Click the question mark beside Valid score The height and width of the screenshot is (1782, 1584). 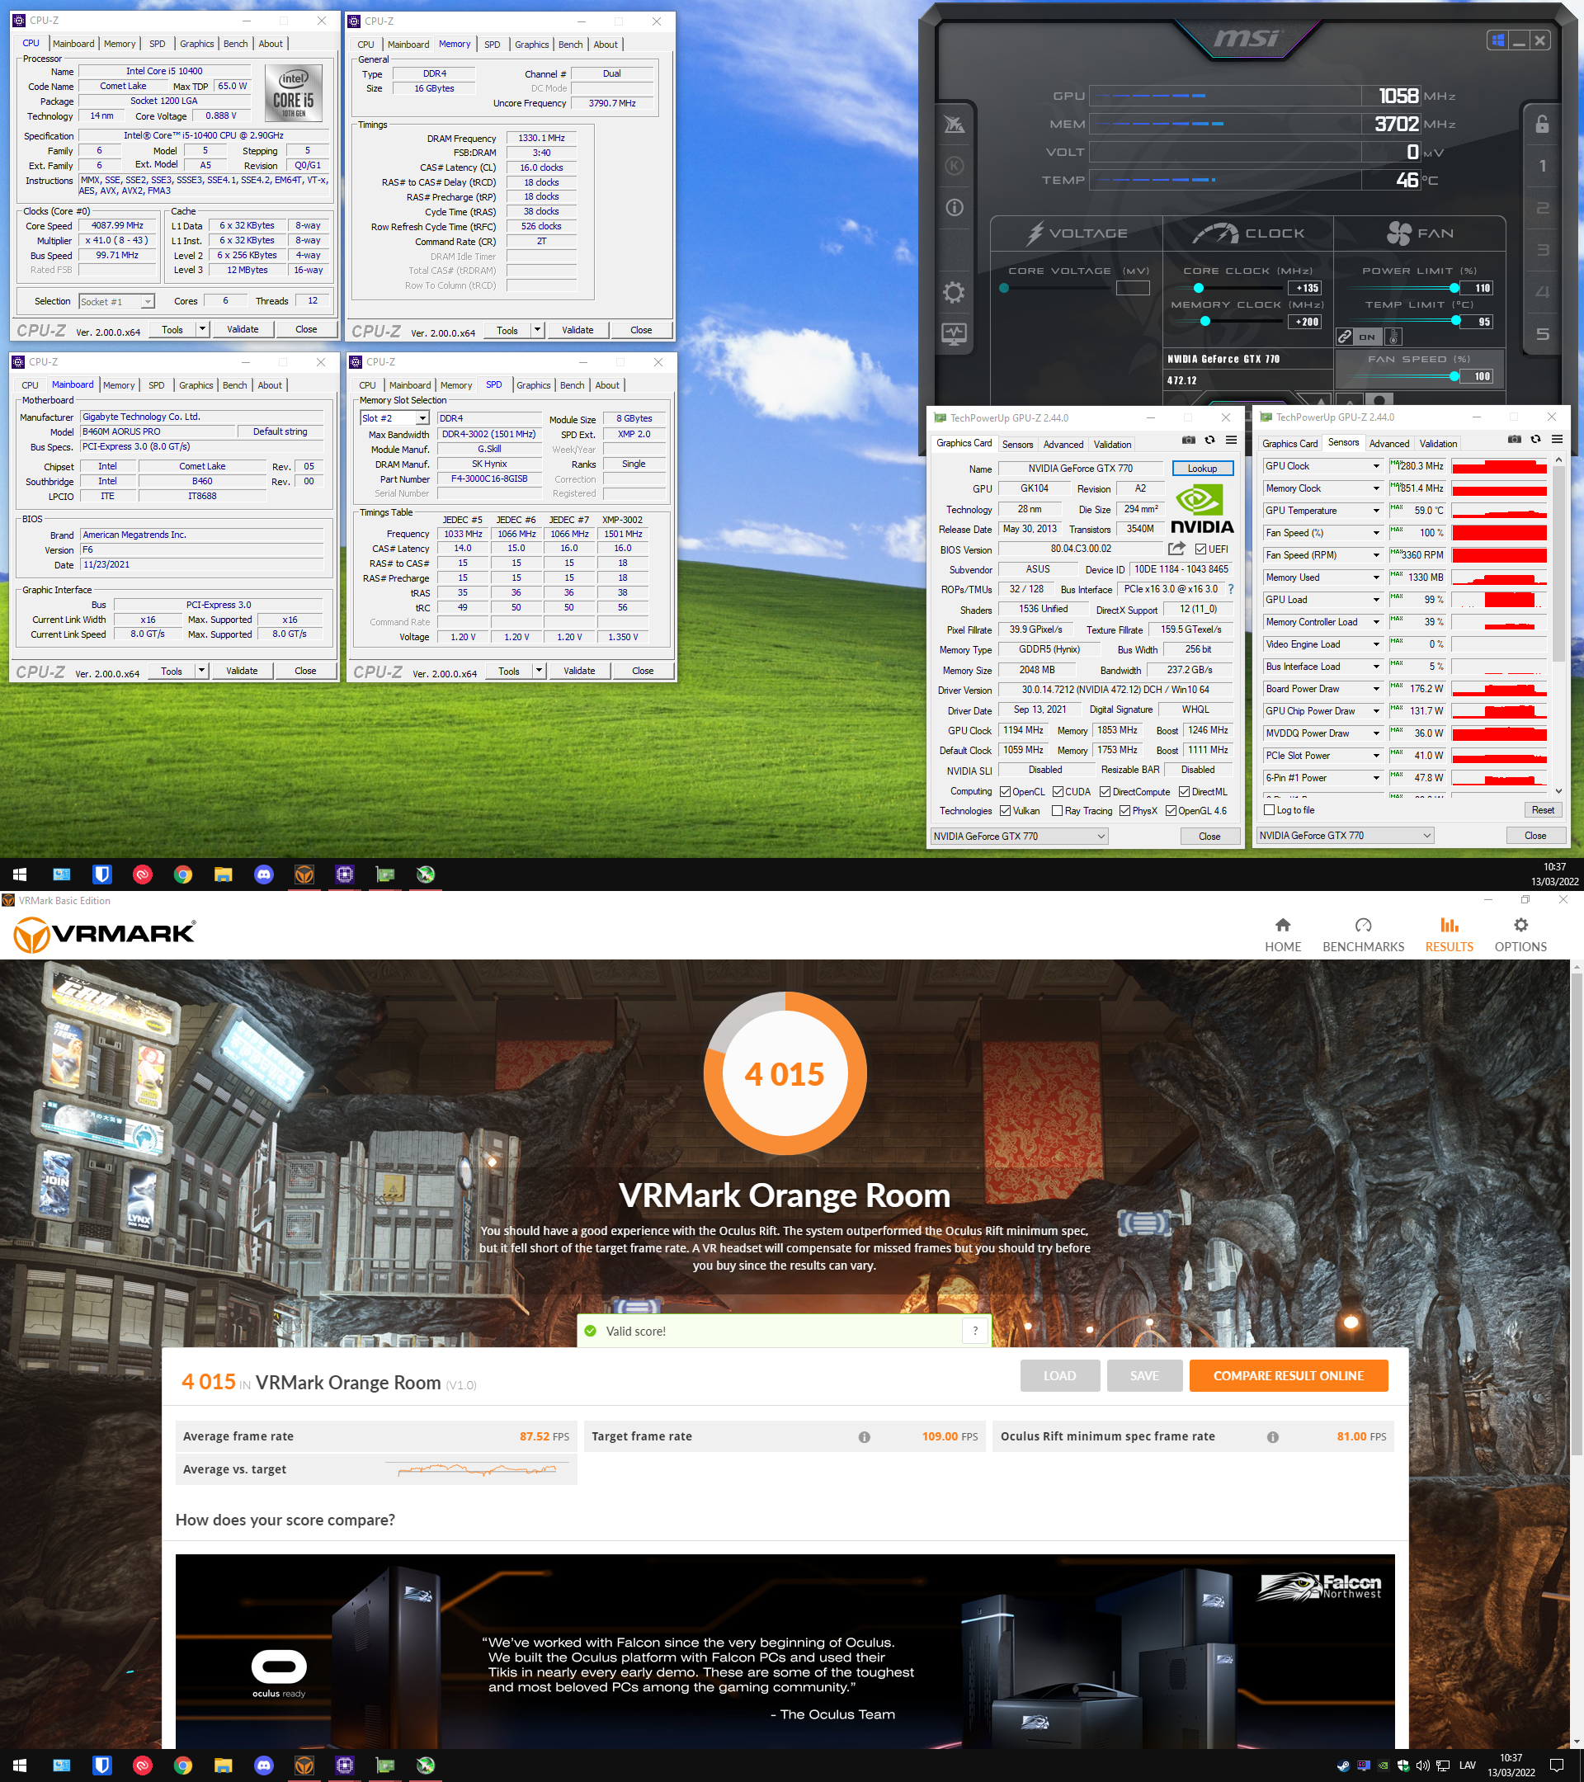pos(974,1332)
